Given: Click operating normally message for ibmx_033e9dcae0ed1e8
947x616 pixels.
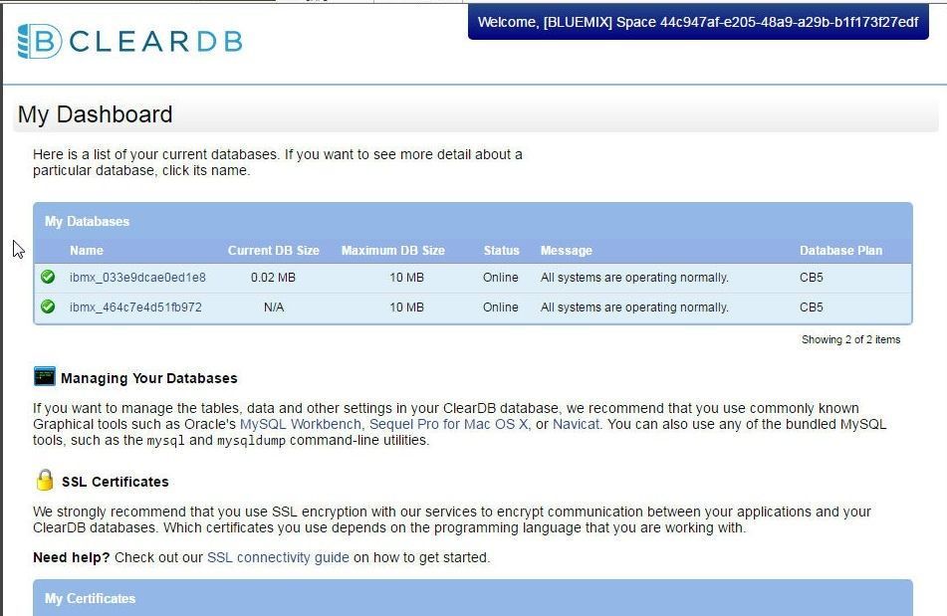Looking at the screenshot, I should coord(634,278).
